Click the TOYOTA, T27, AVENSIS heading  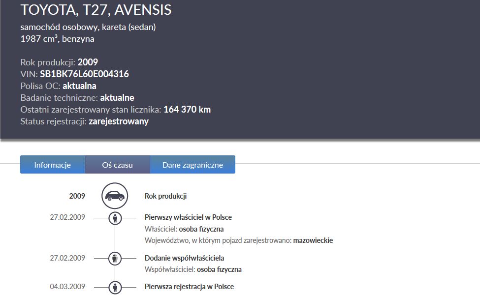[96, 9]
